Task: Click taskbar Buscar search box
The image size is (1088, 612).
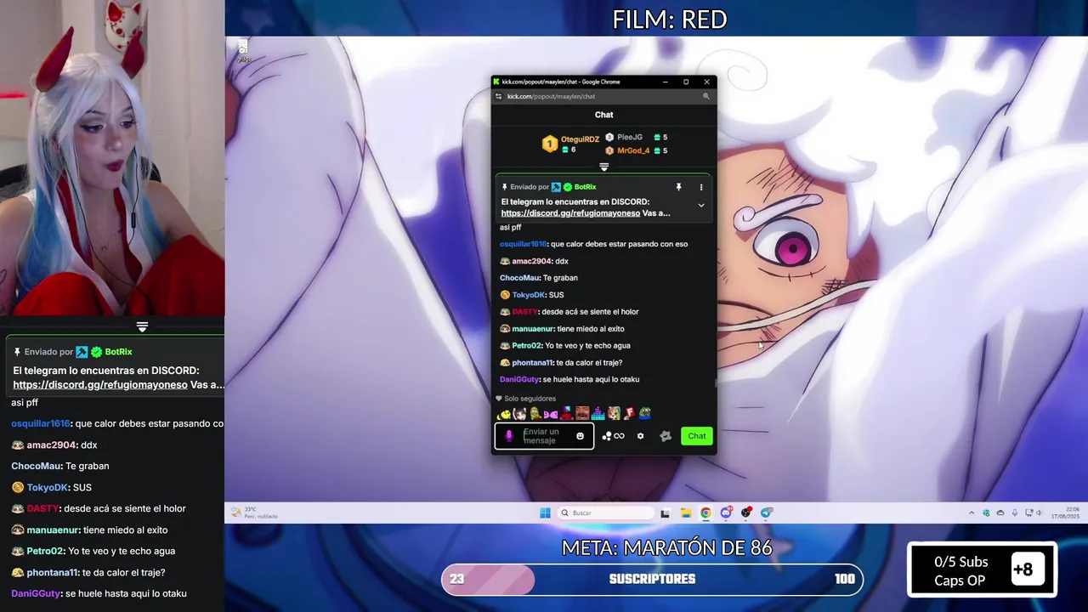Action: pos(606,513)
